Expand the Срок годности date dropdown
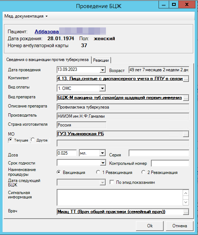Screen dimensions: 198x235 point(103,163)
